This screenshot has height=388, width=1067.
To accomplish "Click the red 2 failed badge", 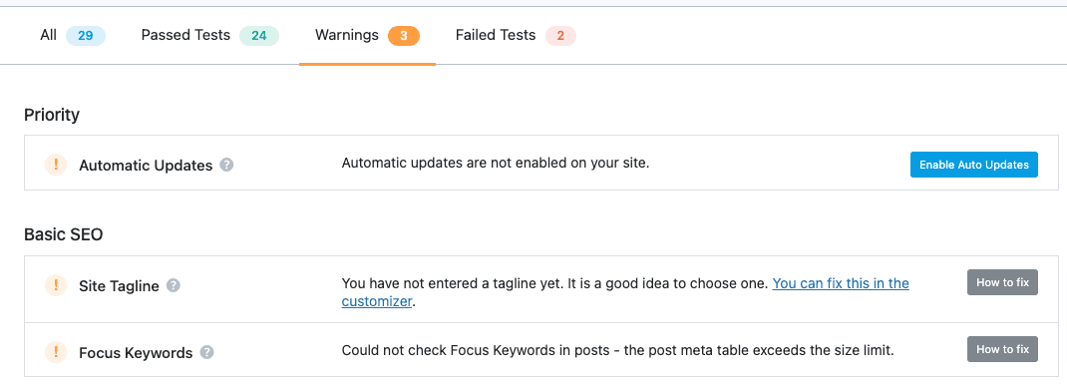I will pyautogui.click(x=560, y=35).
